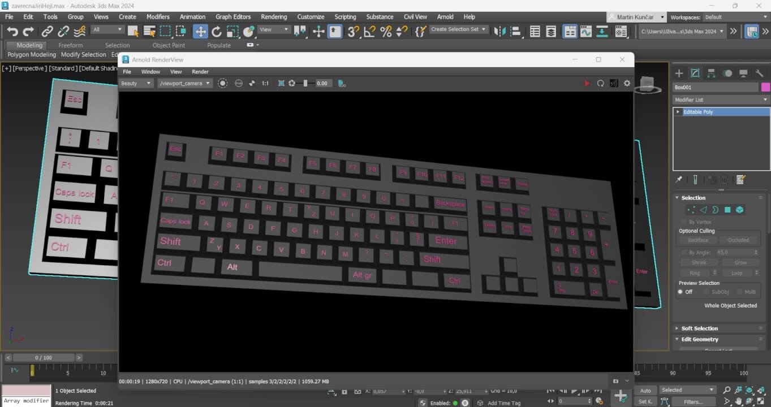Open the Utilities wrench panel
Image resolution: width=771 pixels, height=407 pixels.
tap(760, 73)
